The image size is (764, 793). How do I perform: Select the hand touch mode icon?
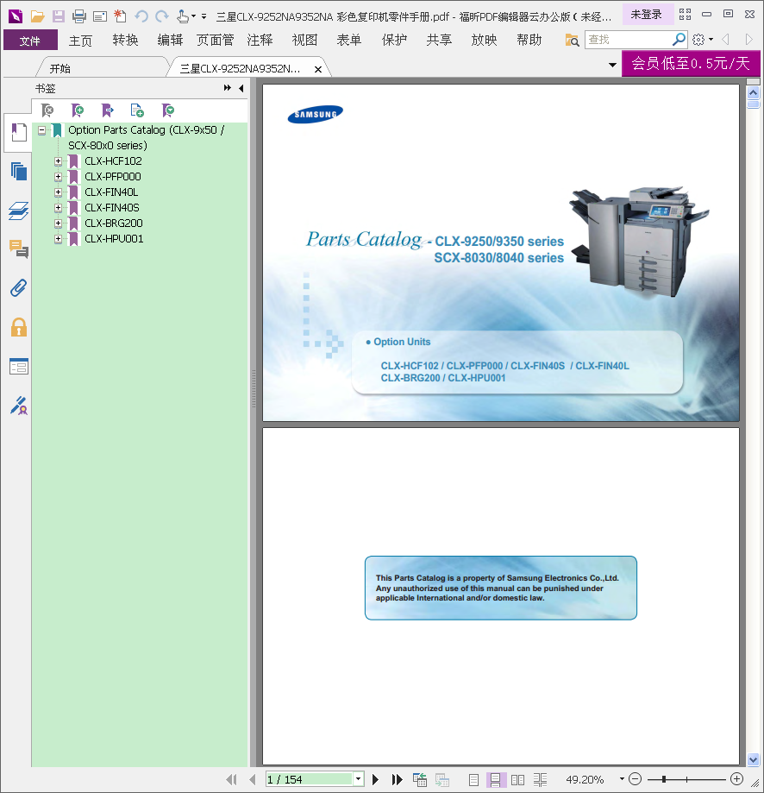(183, 16)
